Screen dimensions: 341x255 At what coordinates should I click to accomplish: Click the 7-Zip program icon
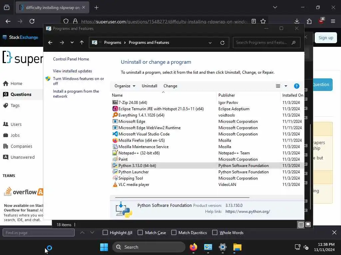115,102
